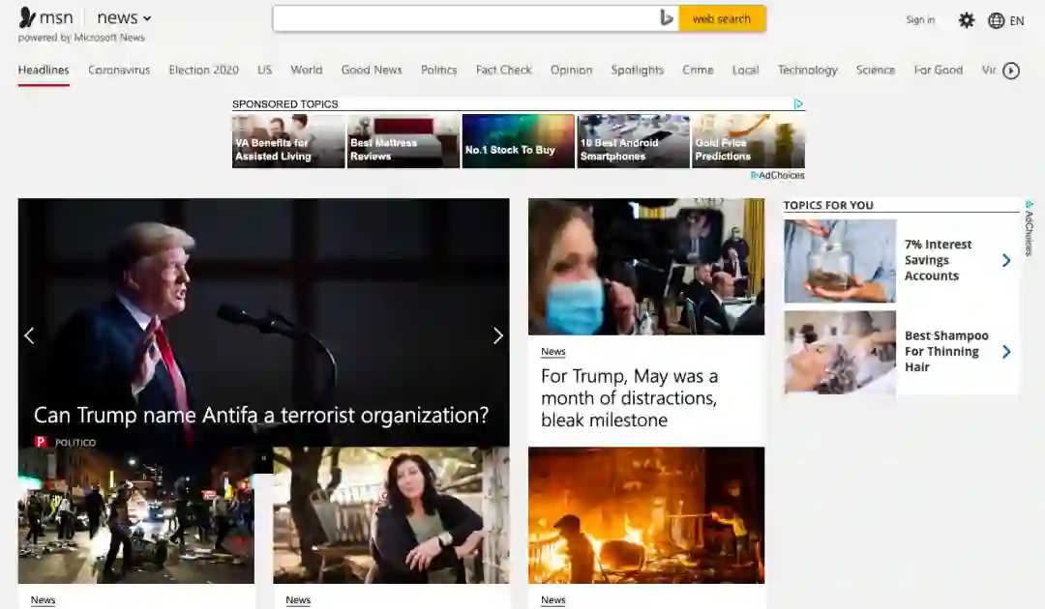
Task: Select the Good News tab
Action: 372,70
